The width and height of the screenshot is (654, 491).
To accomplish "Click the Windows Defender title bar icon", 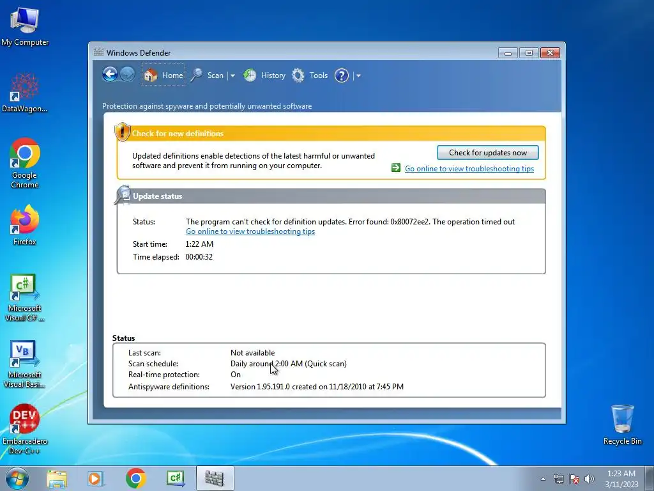I will 98,52.
